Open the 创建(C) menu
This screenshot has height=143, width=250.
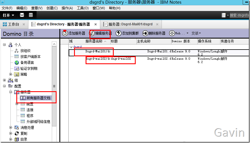point(52,8)
